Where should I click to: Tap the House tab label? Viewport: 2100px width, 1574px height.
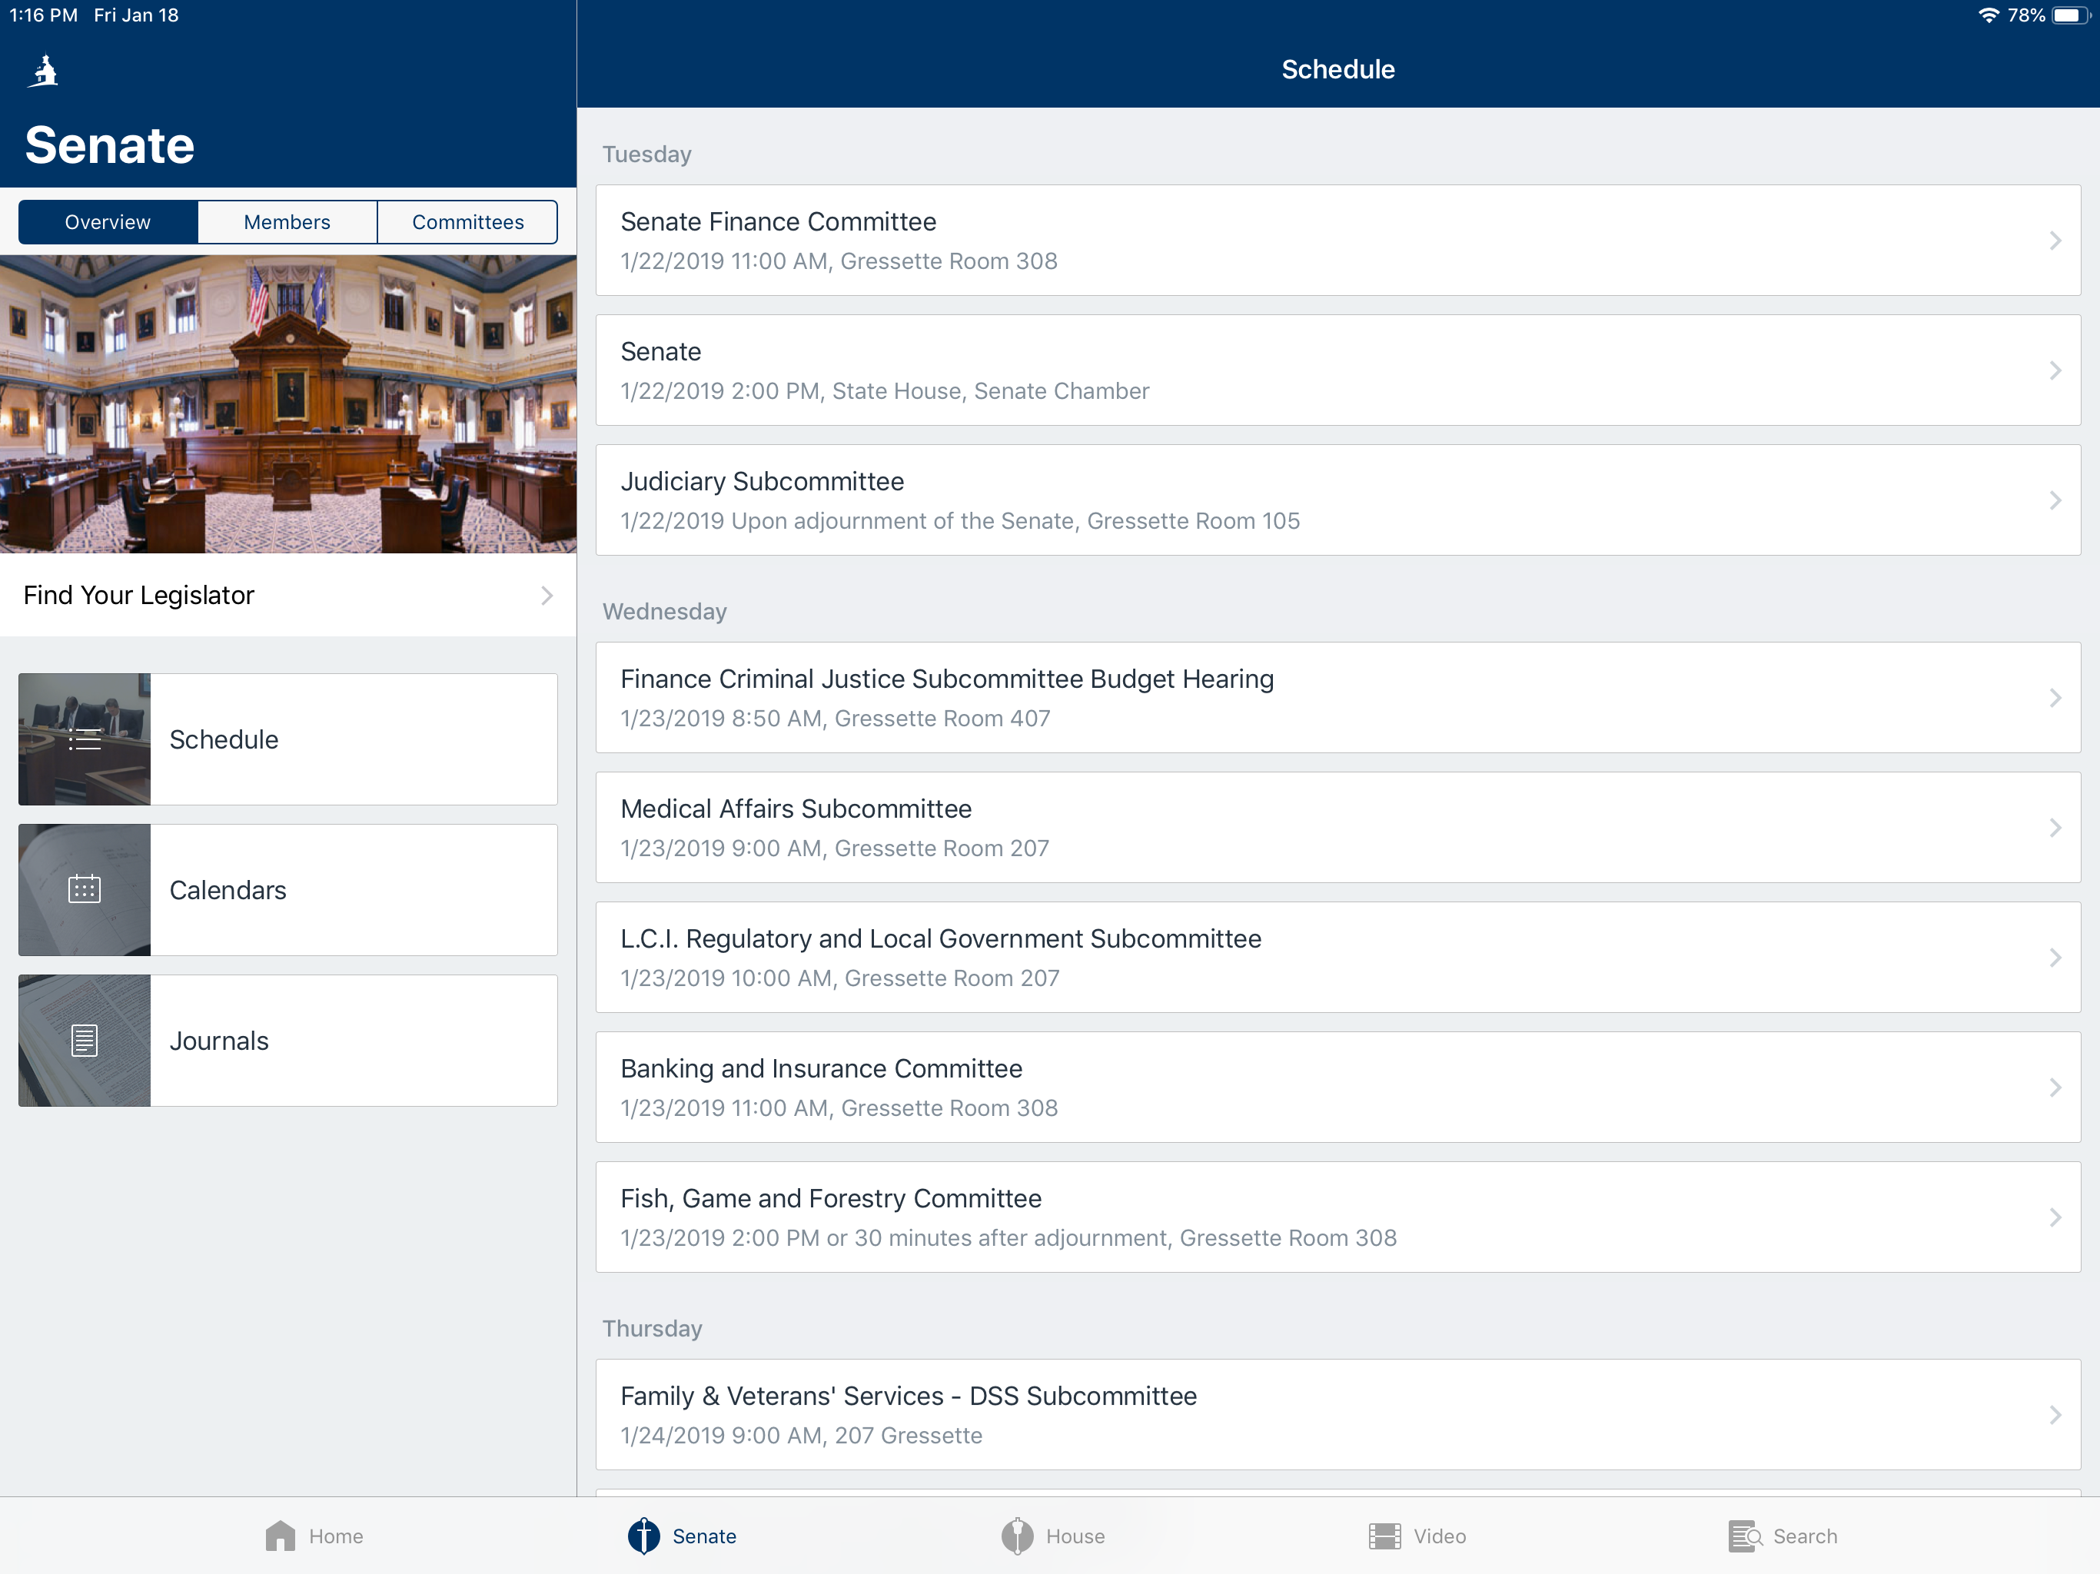tap(1075, 1536)
